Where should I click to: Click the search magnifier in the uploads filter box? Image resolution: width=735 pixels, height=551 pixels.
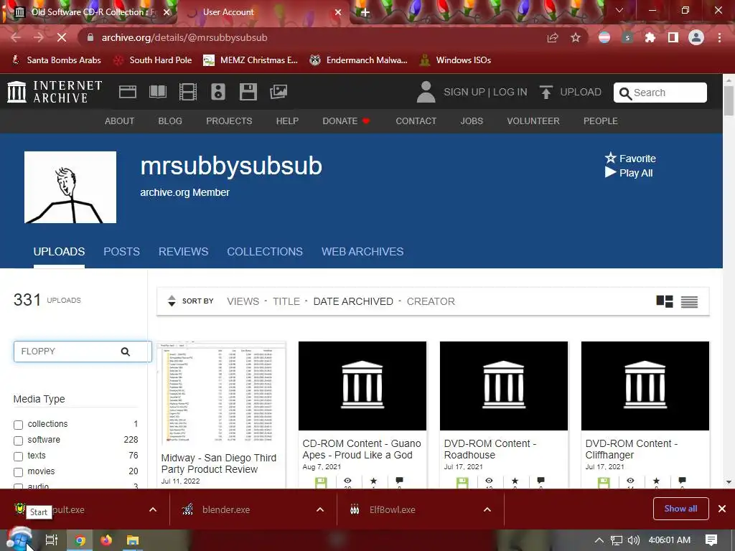(125, 352)
